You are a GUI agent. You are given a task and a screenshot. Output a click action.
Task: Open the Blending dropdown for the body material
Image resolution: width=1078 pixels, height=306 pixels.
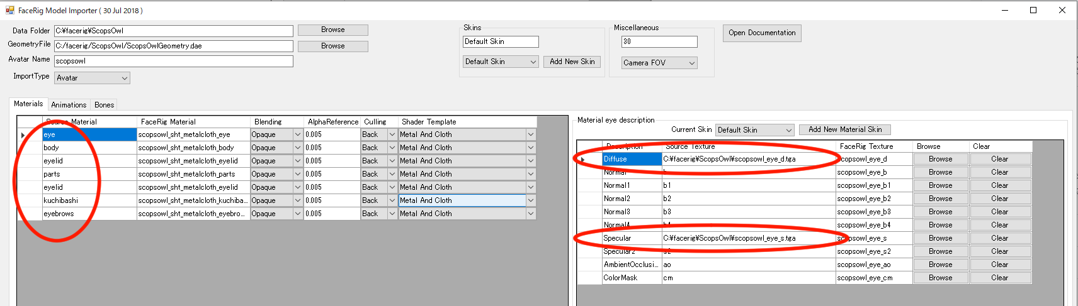coord(298,148)
